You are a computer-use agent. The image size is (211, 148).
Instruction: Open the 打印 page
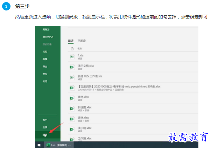click(x=45, y=52)
